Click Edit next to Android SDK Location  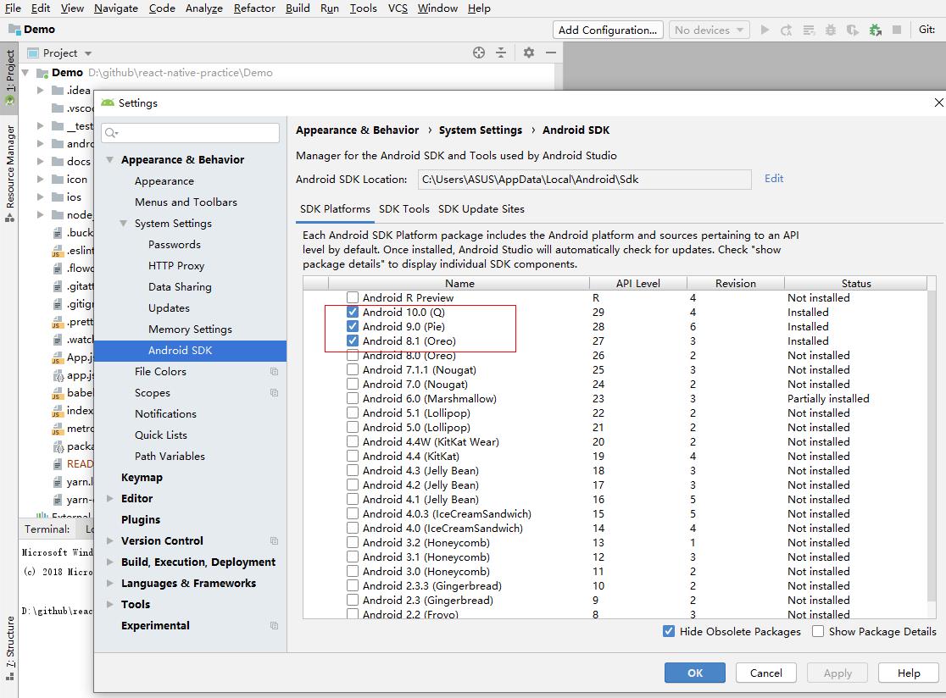click(774, 179)
